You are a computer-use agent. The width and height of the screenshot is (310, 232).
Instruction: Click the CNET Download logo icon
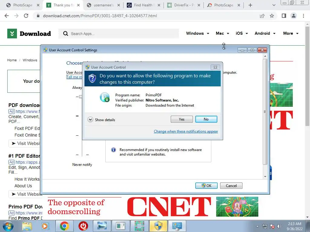pos(12,34)
